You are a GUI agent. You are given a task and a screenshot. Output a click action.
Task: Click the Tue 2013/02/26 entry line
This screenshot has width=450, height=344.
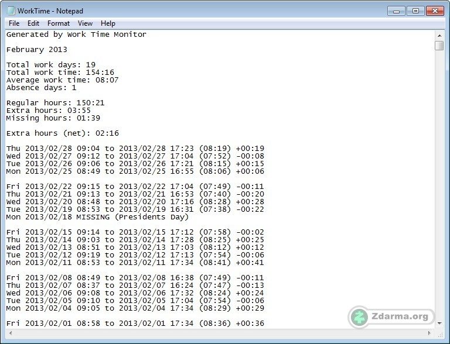pos(135,164)
